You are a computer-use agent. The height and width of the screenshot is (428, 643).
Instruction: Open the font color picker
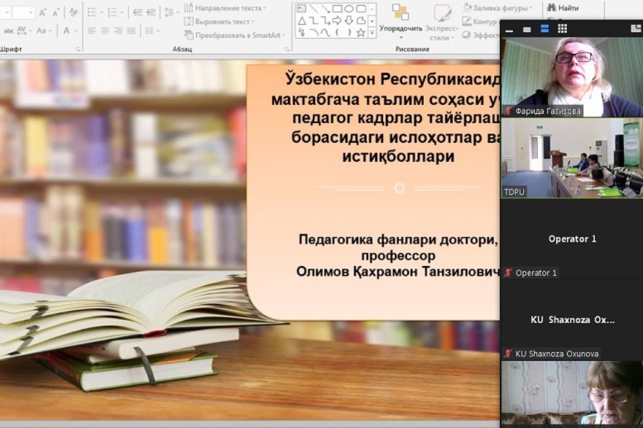coord(68,31)
